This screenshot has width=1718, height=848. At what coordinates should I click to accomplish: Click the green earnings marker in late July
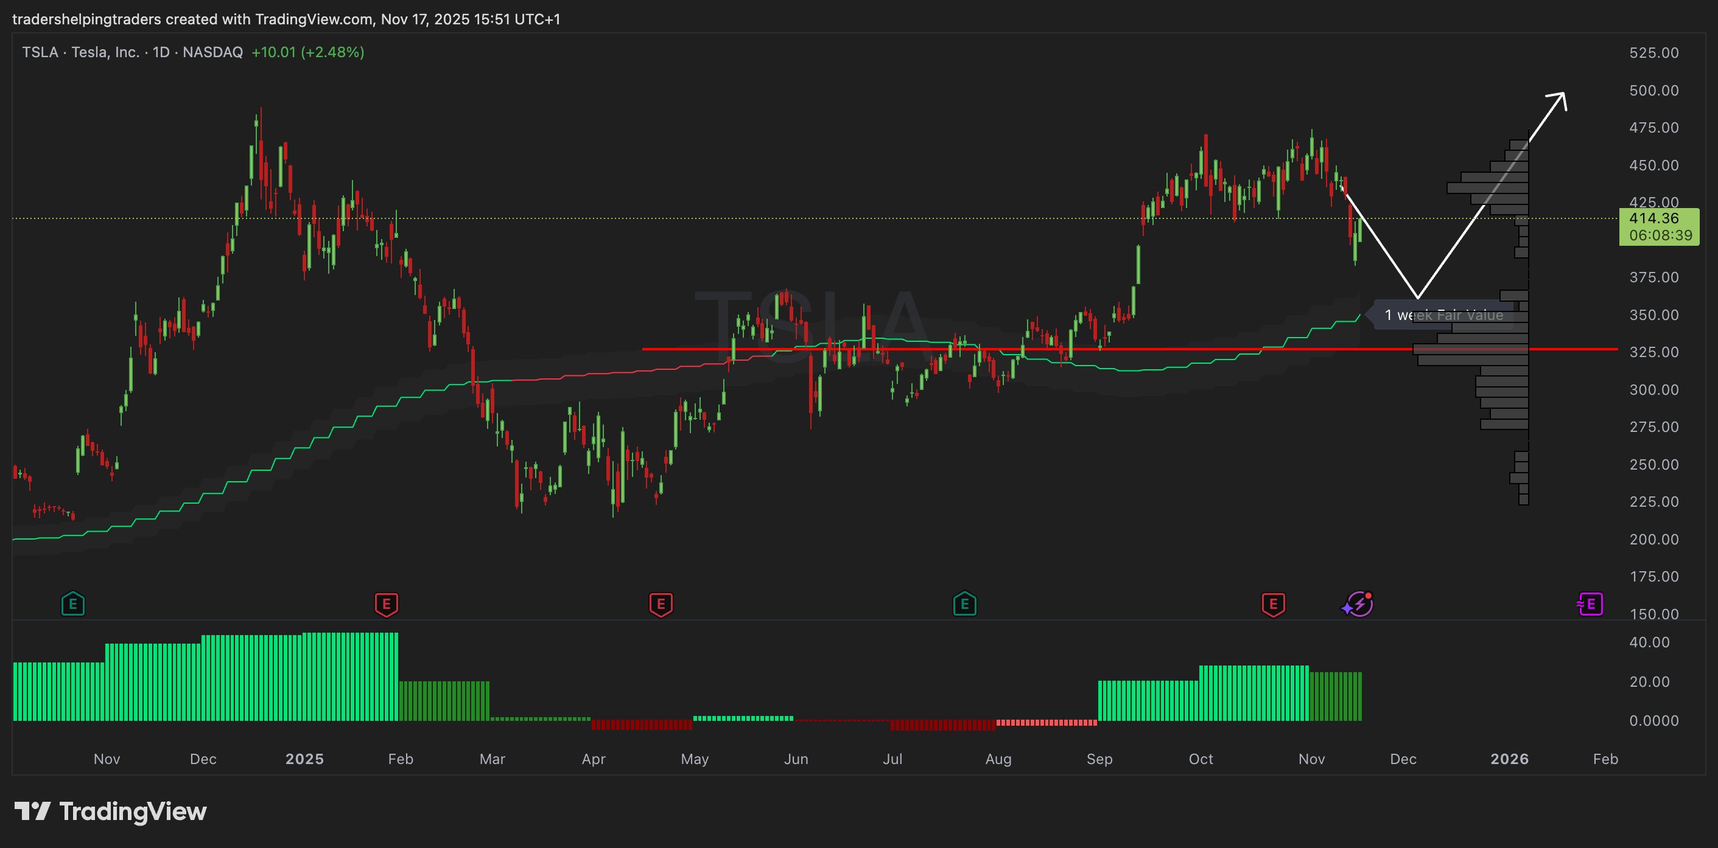[964, 605]
